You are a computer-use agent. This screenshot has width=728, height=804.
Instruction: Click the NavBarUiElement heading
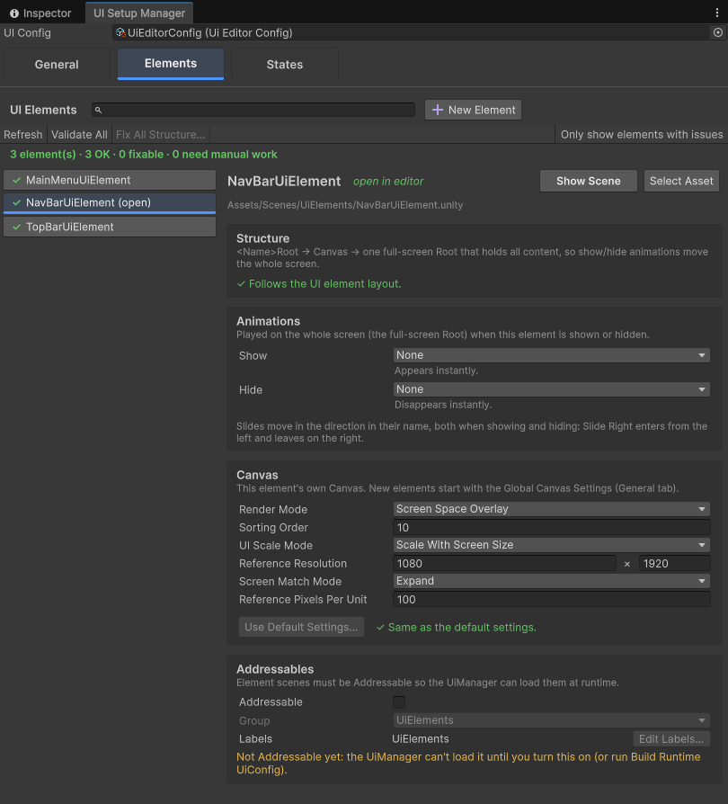tap(284, 182)
